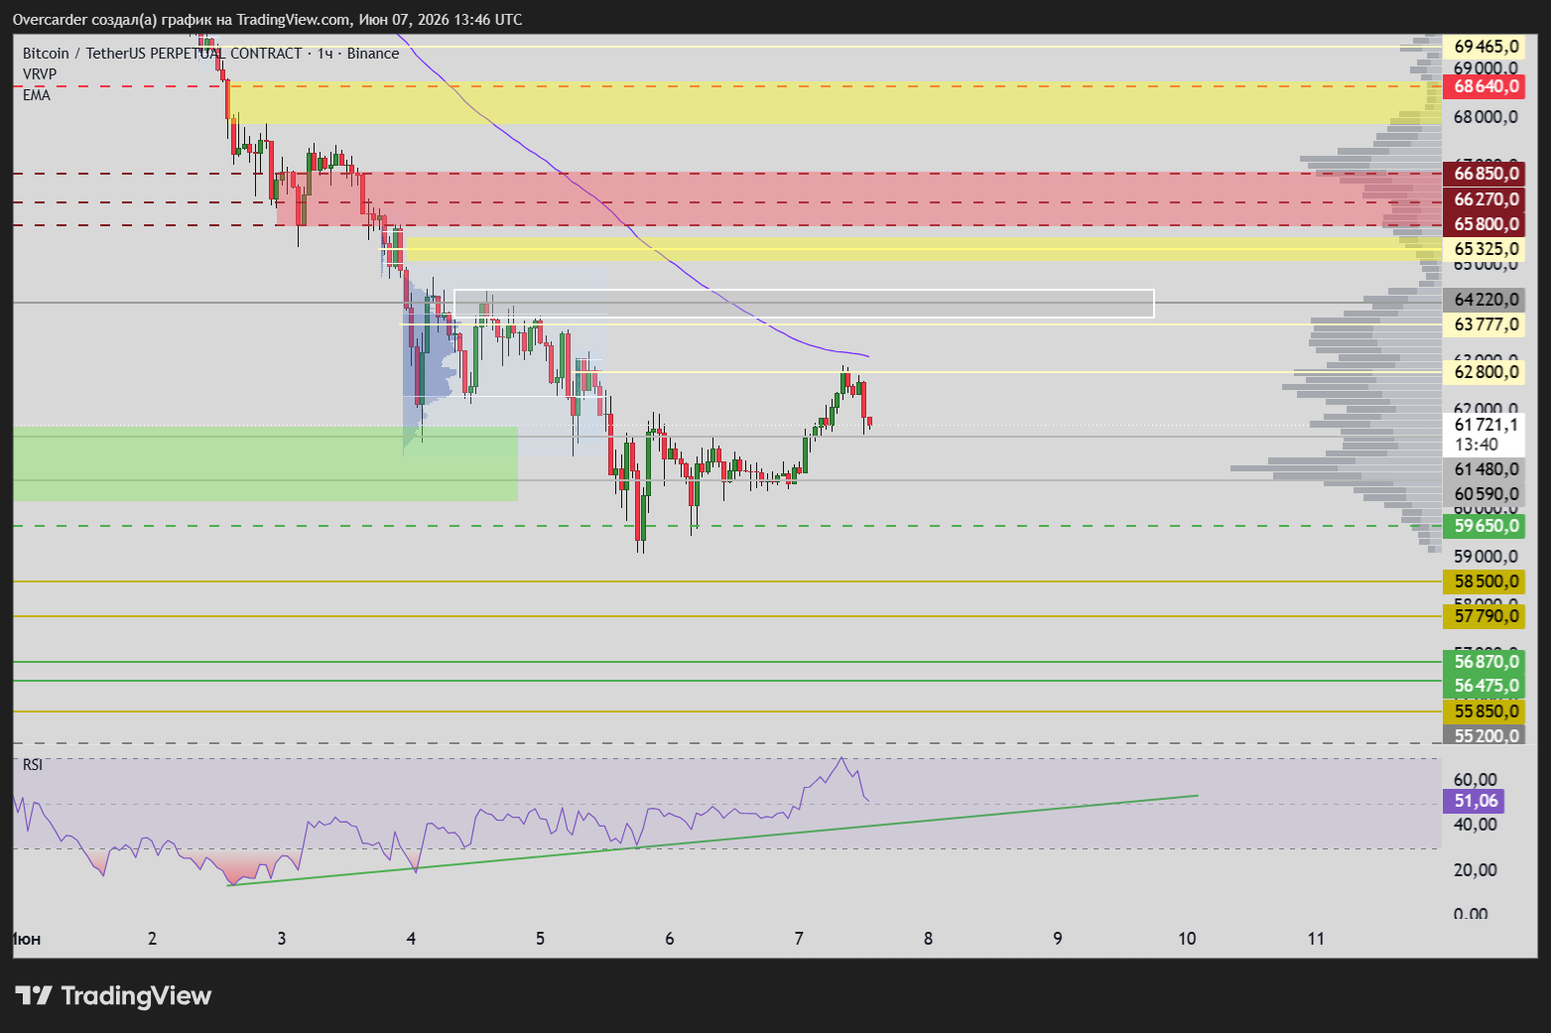Select the green support zone rectangle
The image size is (1551, 1033).
(x=266, y=463)
